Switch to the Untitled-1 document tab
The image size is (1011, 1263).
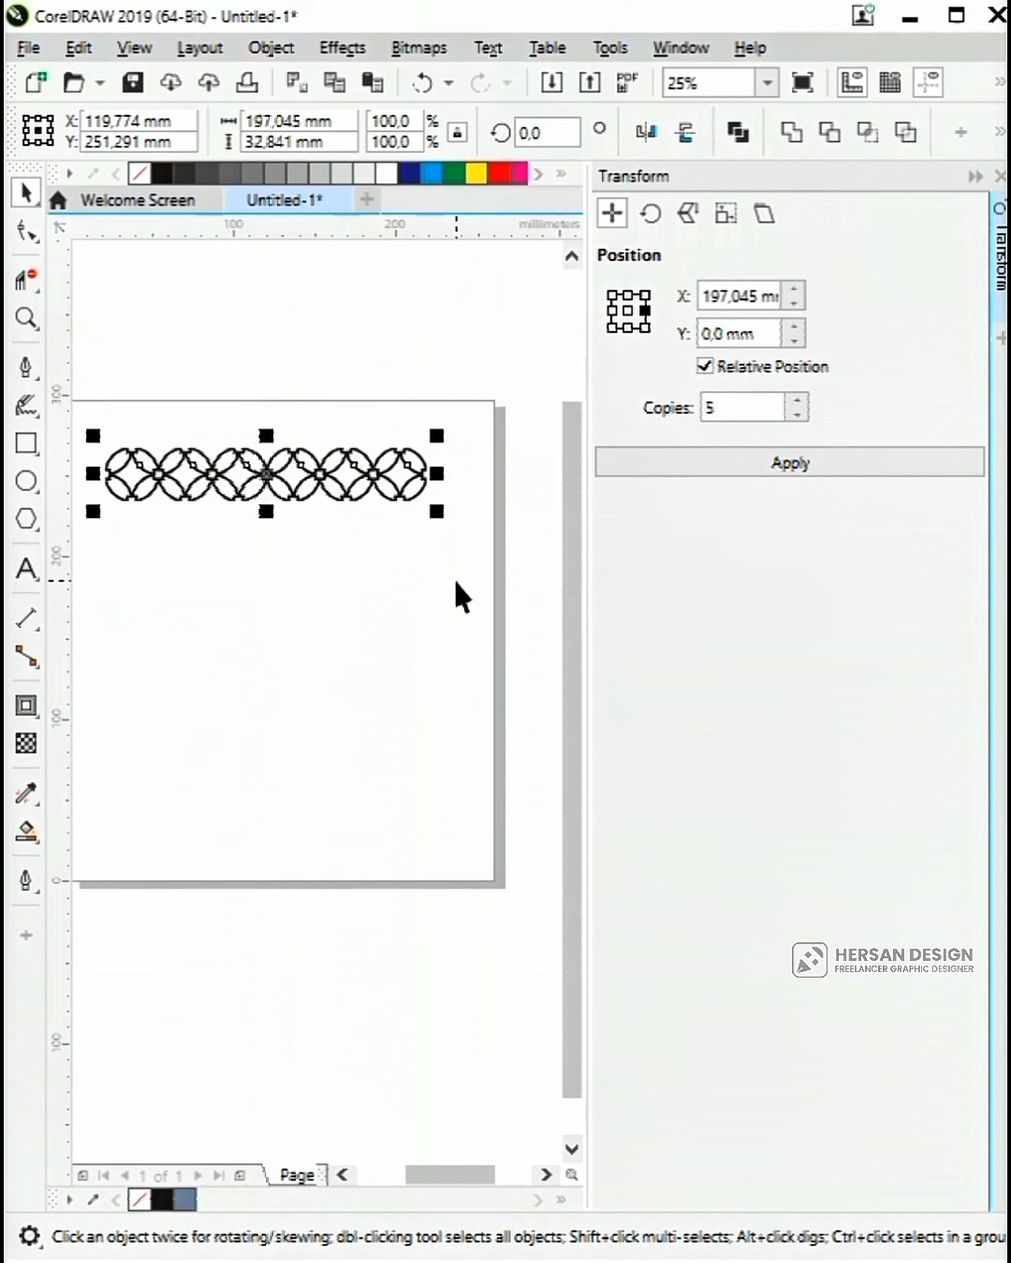285,199
